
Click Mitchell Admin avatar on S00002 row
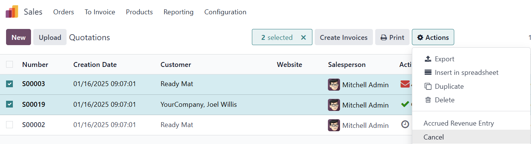[x=334, y=125]
